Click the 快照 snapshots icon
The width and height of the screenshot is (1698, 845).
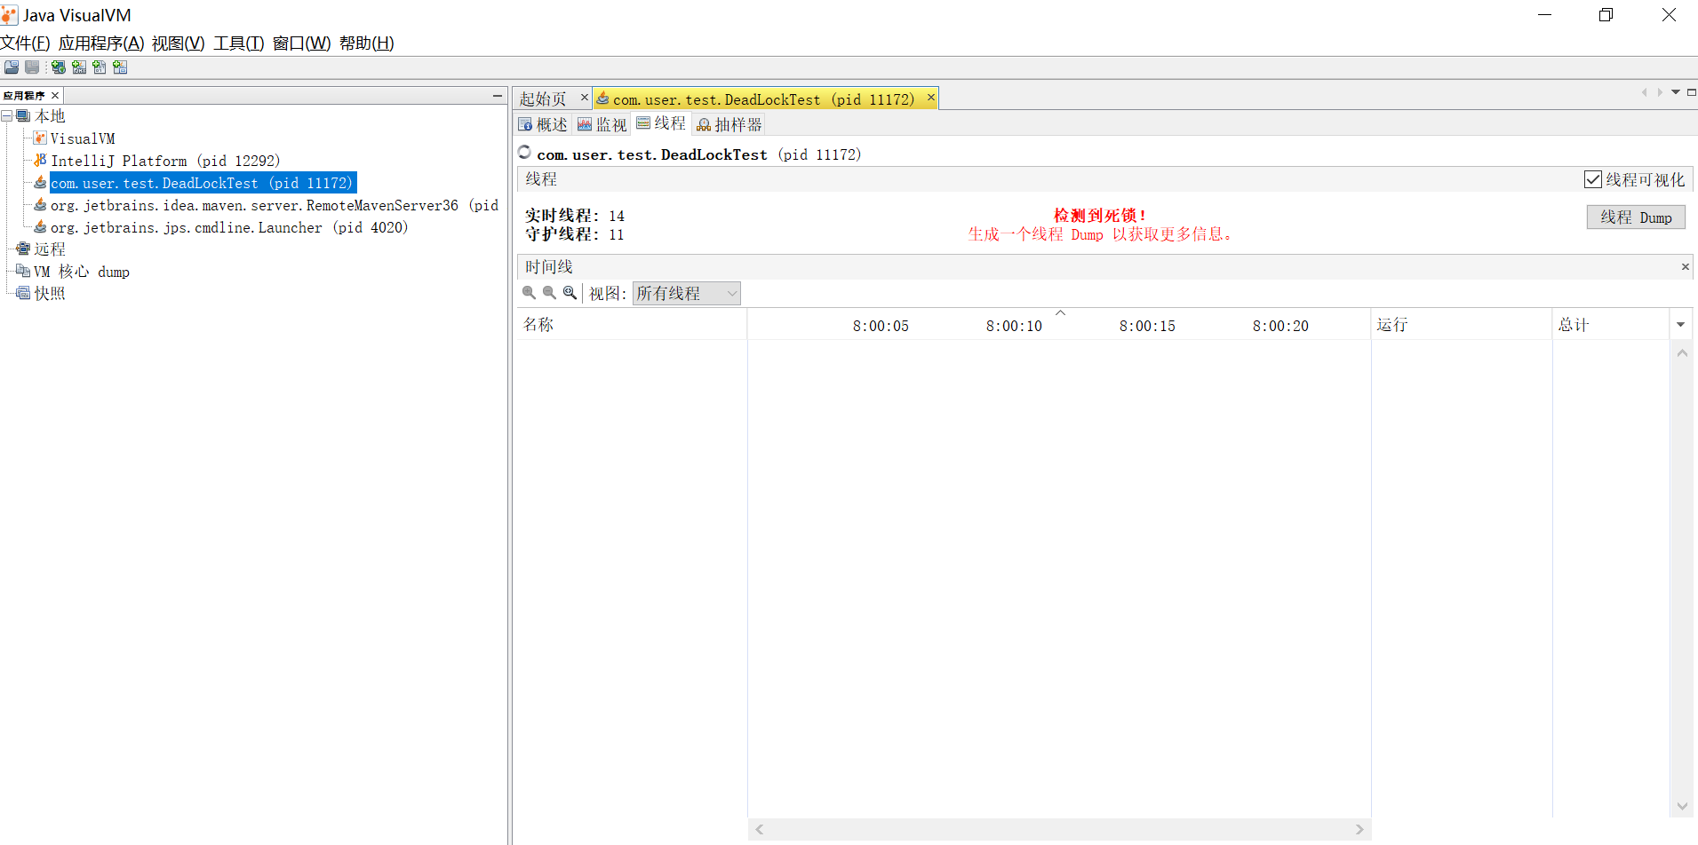point(23,293)
